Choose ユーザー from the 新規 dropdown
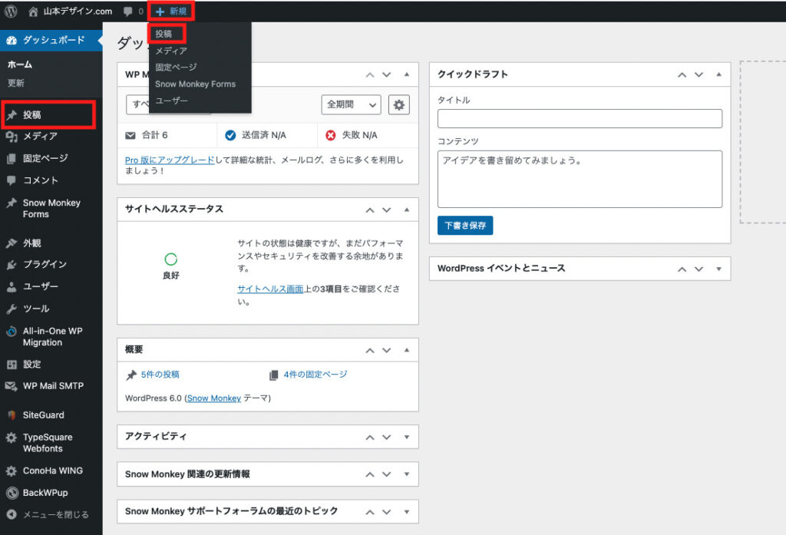Image resolution: width=786 pixels, height=535 pixels. (x=171, y=101)
